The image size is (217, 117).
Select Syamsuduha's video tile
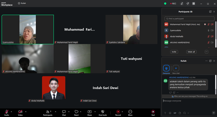(x=28, y=29)
